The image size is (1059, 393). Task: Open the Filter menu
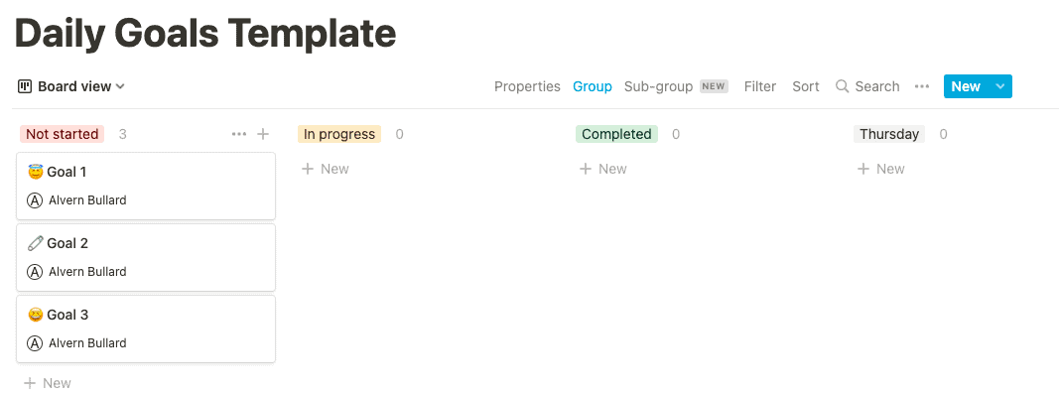(760, 86)
